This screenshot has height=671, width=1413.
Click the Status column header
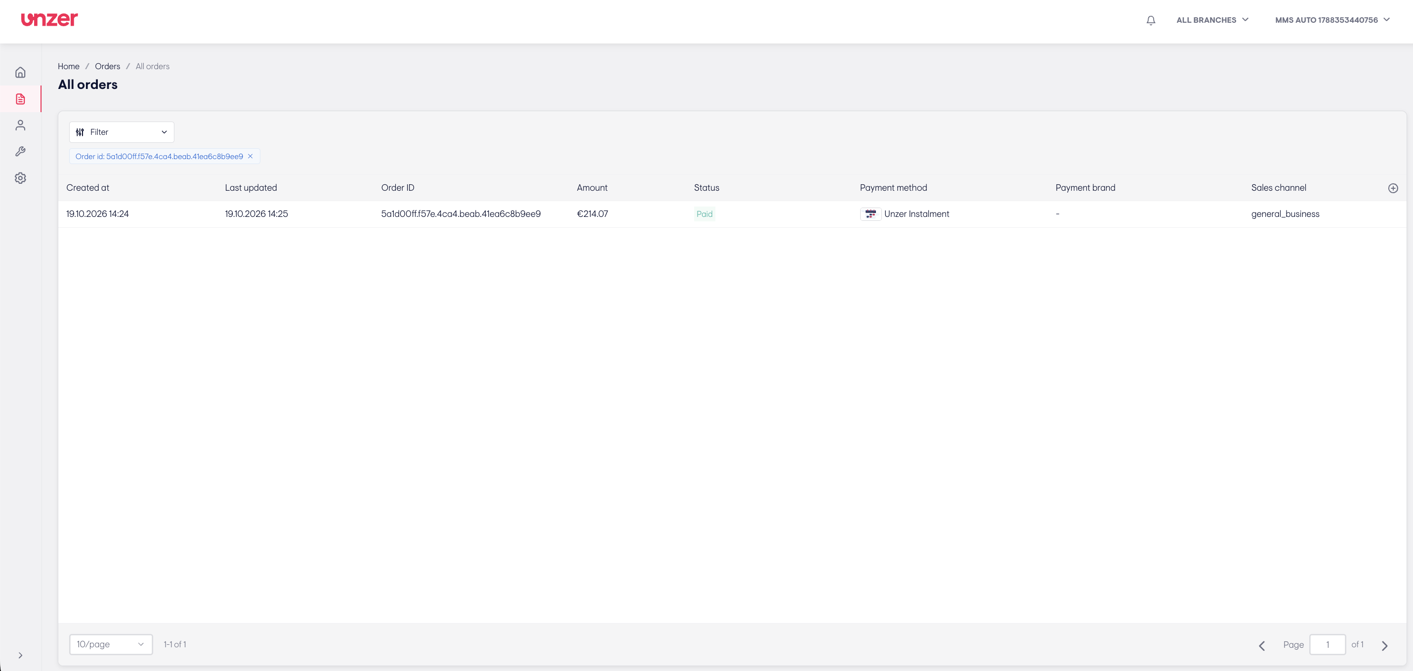point(706,188)
